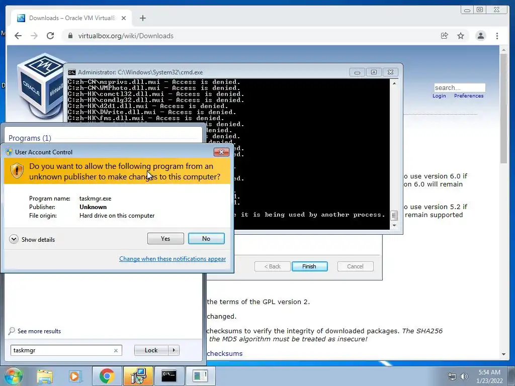The width and height of the screenshot is (515, 386).
Task: Open Change when these notifications appear link
Action: tap(173, 259)
